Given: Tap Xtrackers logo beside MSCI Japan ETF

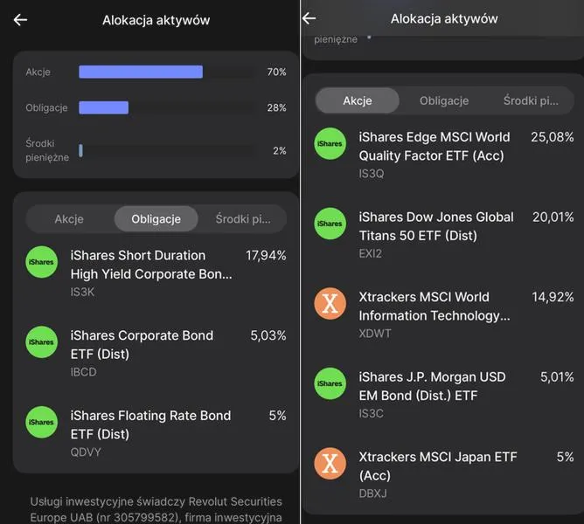Looking at the screenshot, I should 330,464.
